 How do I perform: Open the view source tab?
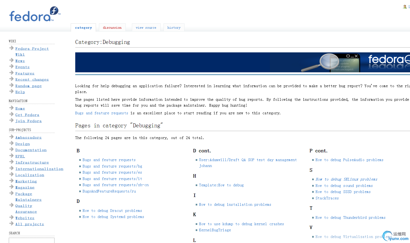pyautogui.click(x=146, y=28)
